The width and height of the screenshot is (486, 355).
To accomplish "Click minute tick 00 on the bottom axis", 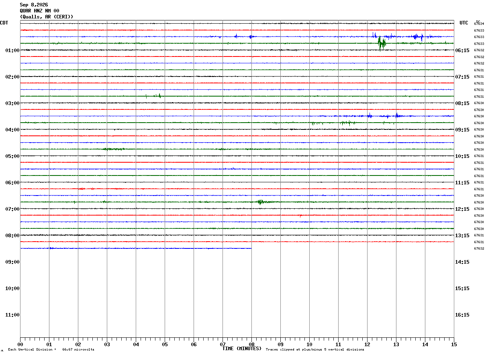I will (x=20, y=345).
